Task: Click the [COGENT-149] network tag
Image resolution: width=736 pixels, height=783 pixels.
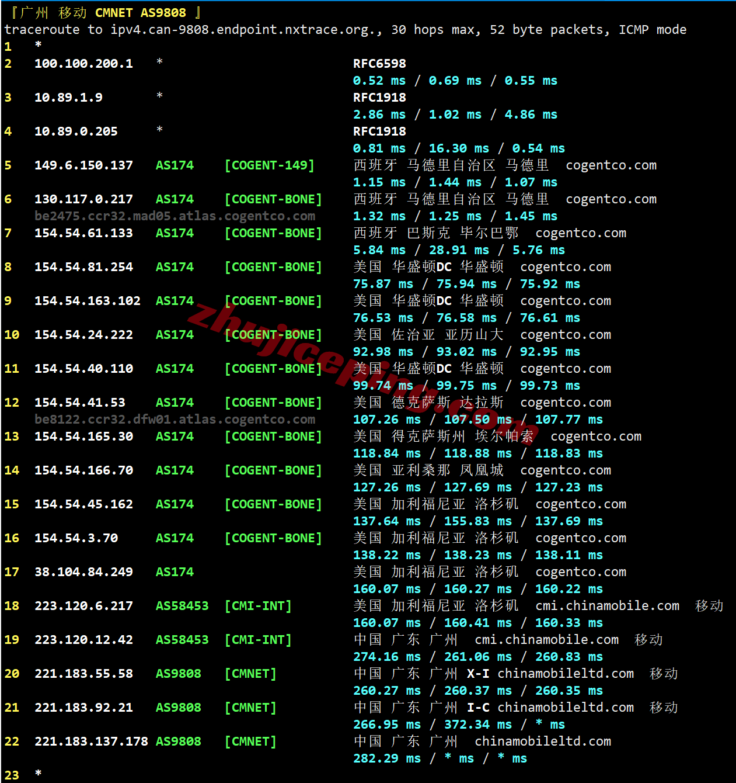Action: (270, 165)
